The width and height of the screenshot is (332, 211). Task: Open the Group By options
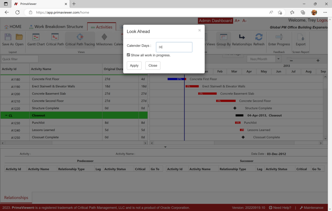click(x=223, y=37)
